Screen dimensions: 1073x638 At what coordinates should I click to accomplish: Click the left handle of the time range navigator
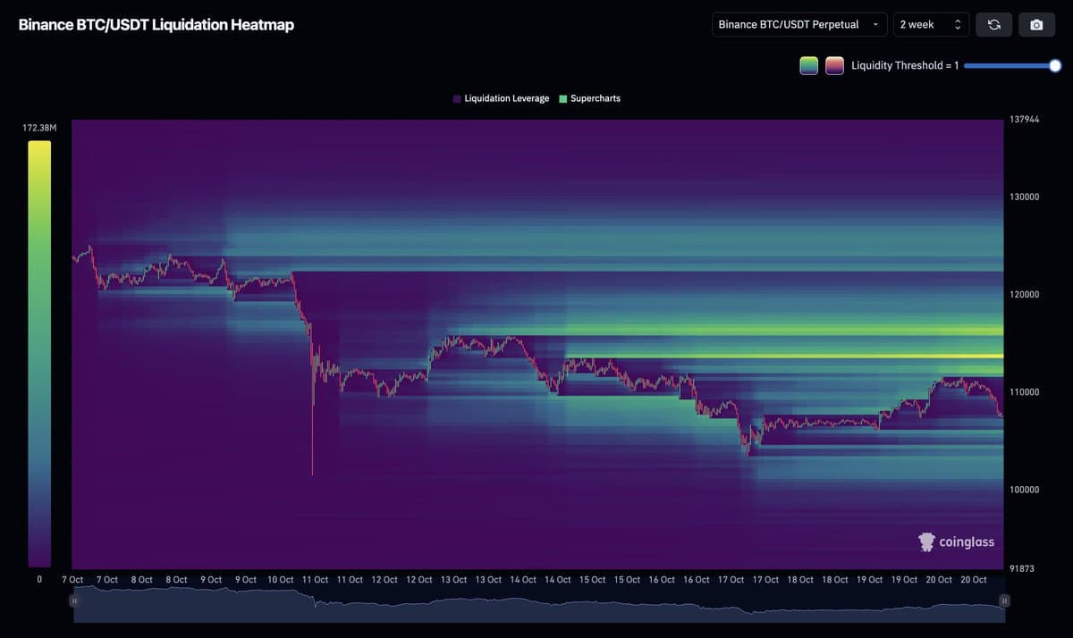75,600
